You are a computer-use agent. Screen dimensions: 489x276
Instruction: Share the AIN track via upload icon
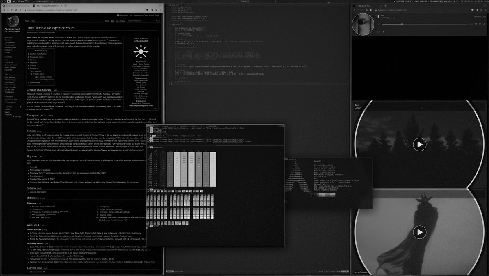[484, 24]
